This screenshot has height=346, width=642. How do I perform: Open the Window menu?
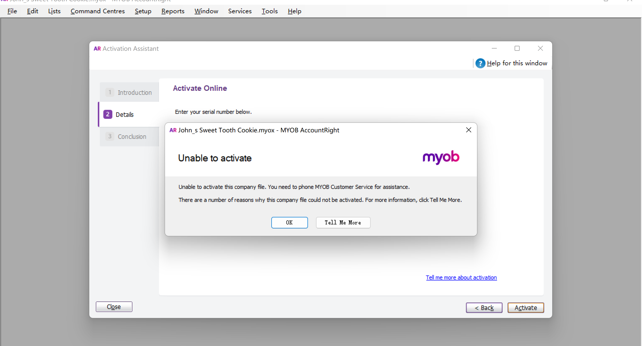pyautogui.click(x=206, y=11)
